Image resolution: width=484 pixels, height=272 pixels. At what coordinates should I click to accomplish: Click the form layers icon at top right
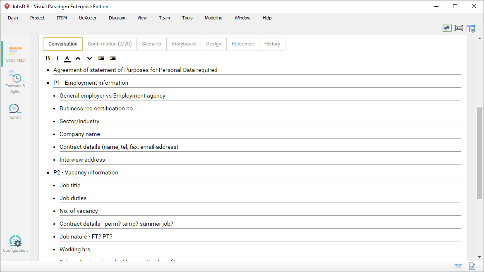tap(471, 28)
